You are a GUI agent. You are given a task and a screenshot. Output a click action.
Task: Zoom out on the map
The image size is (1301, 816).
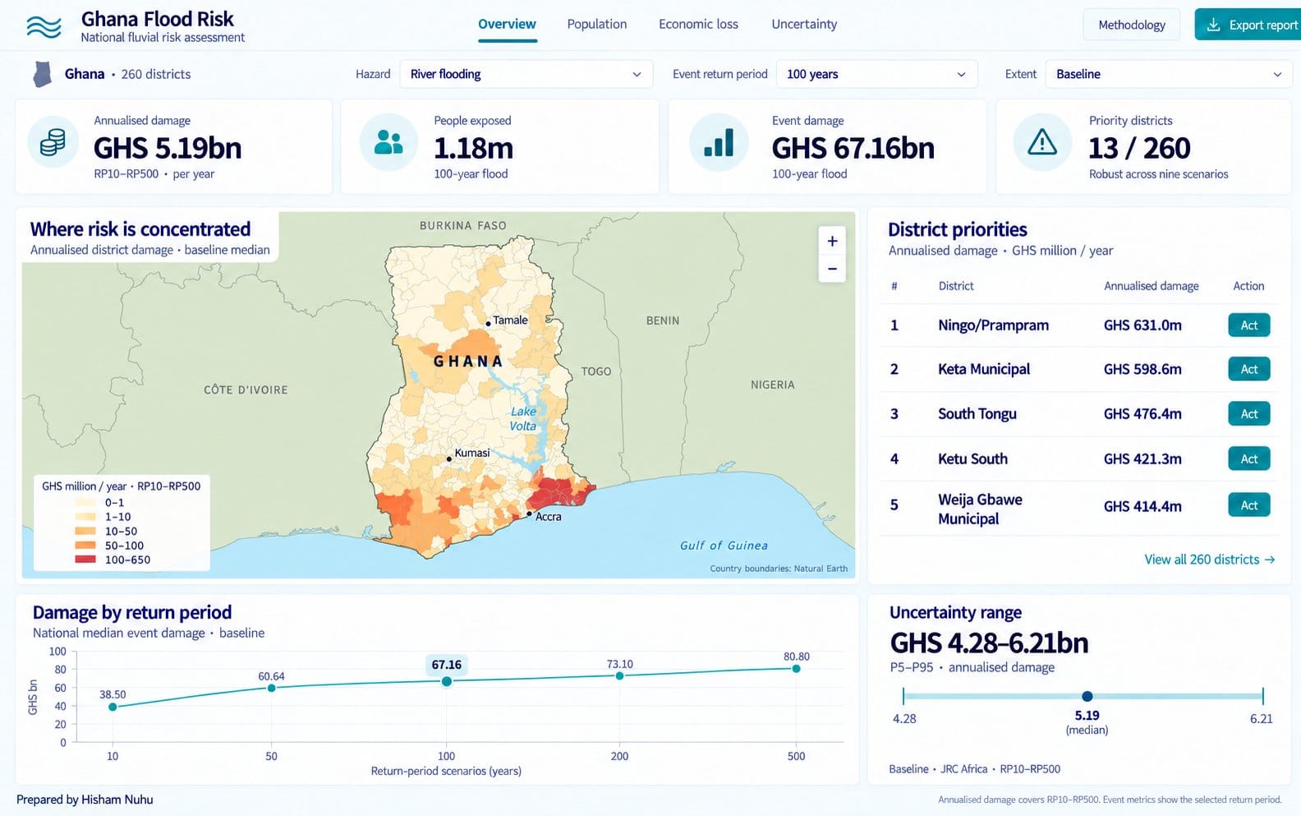[x=832, y=269]
